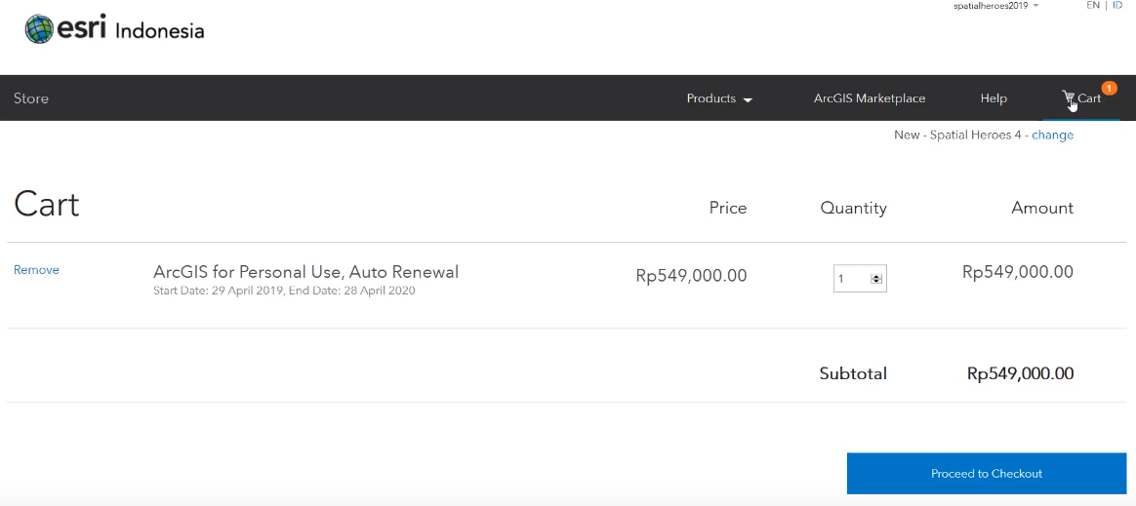Image resolution: width=1136 pixels, height=506 pixels.
Task: Click the Subtotal label
Action: (x=853, y=373)
